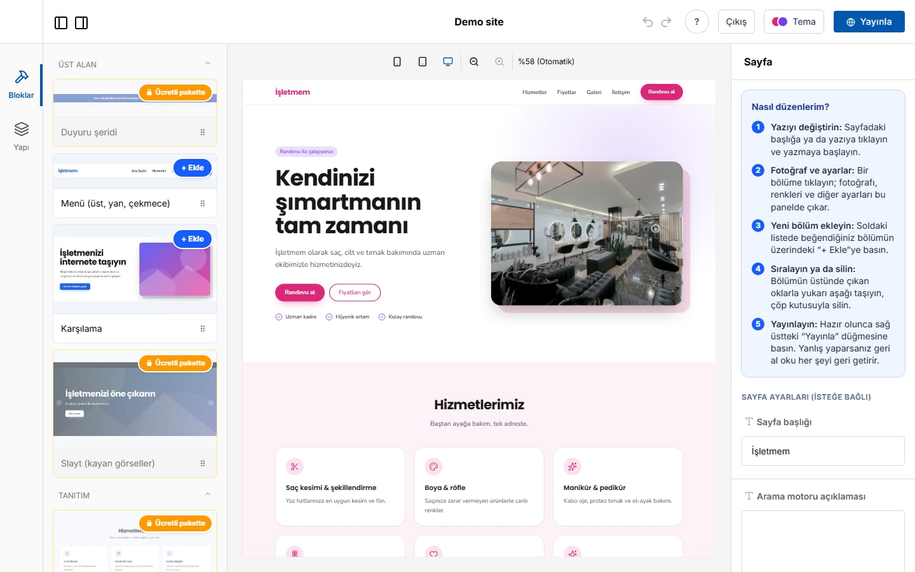Click the hero Randevu al button

300,292
